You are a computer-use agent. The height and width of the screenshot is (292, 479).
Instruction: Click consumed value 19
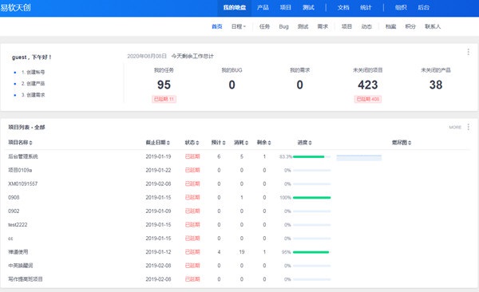click(x=242, y=252)
